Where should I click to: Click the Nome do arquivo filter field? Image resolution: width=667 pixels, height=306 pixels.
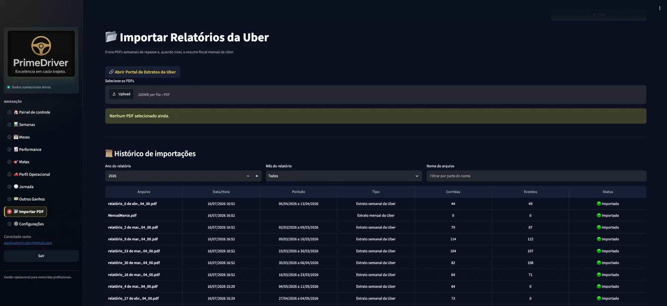click(x=536, y=176)
